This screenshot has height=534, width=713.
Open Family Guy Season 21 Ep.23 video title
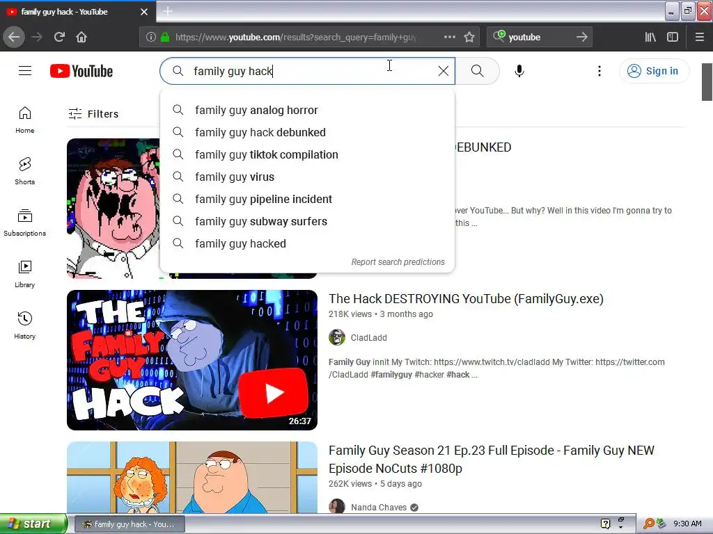pyautogui.click(x=491, y=459)
